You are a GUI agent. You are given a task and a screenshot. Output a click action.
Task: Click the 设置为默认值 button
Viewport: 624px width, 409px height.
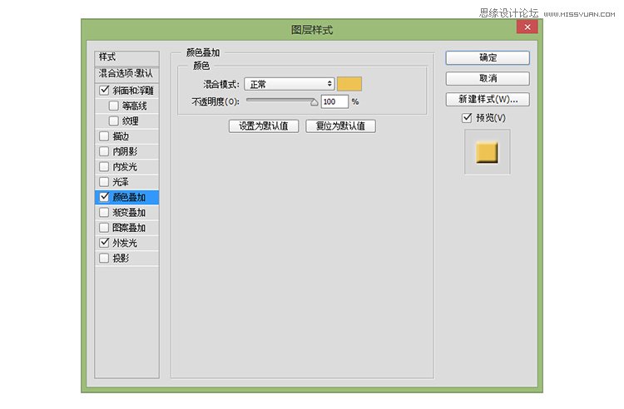point(264,126)
